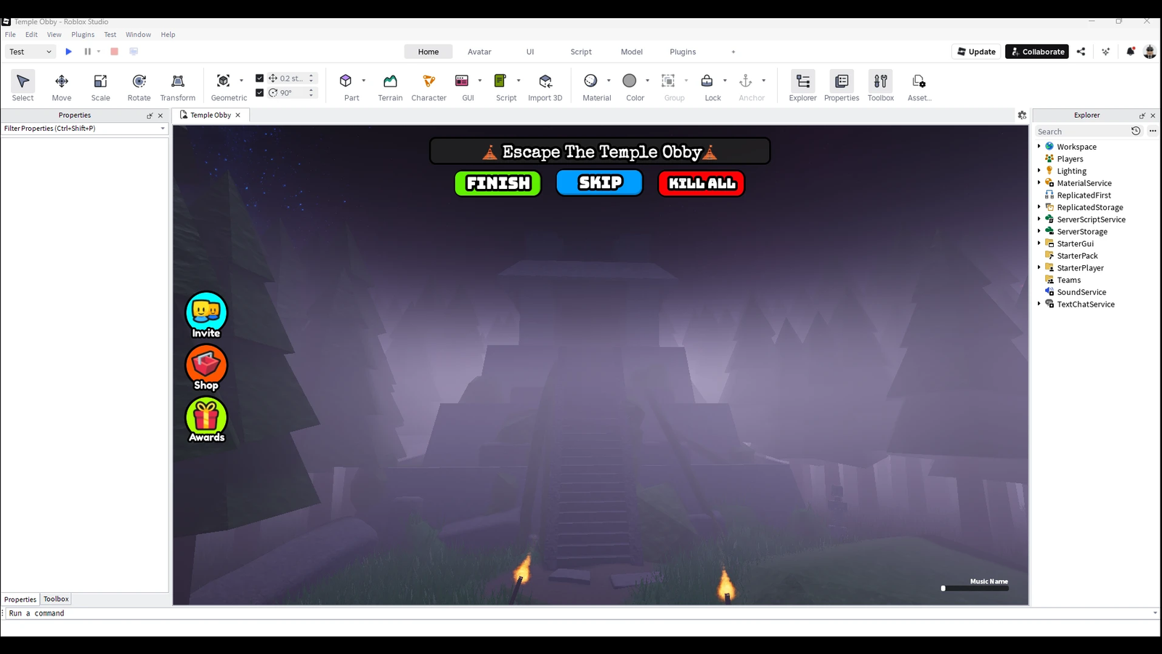Select ServerScriptService in Explorer
1162x654 pixels.
click(x=1091, y=219)
